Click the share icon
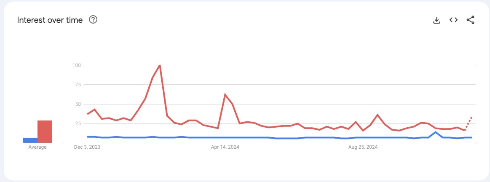Image resolution: width=490 pixels, height=182 pixels. pyautogui.click(x=470, y=20)
